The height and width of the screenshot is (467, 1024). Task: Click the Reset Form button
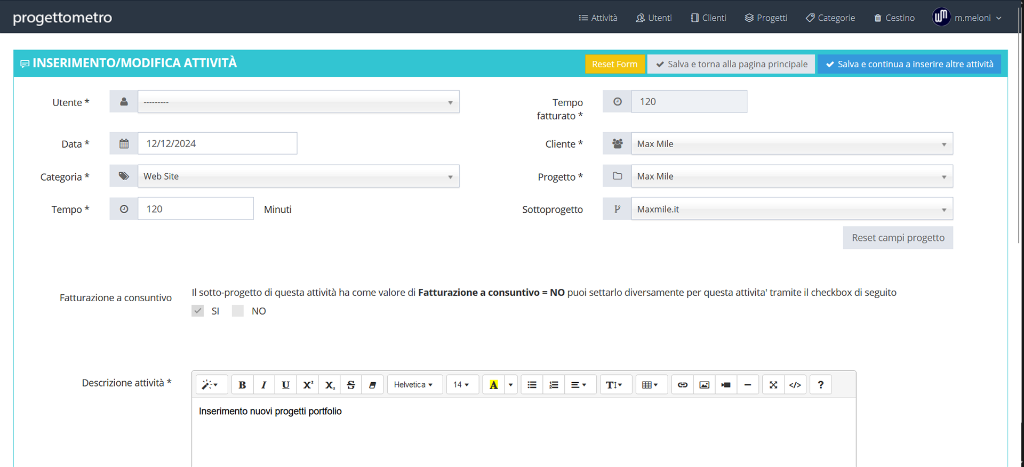[x=614, y=64]
